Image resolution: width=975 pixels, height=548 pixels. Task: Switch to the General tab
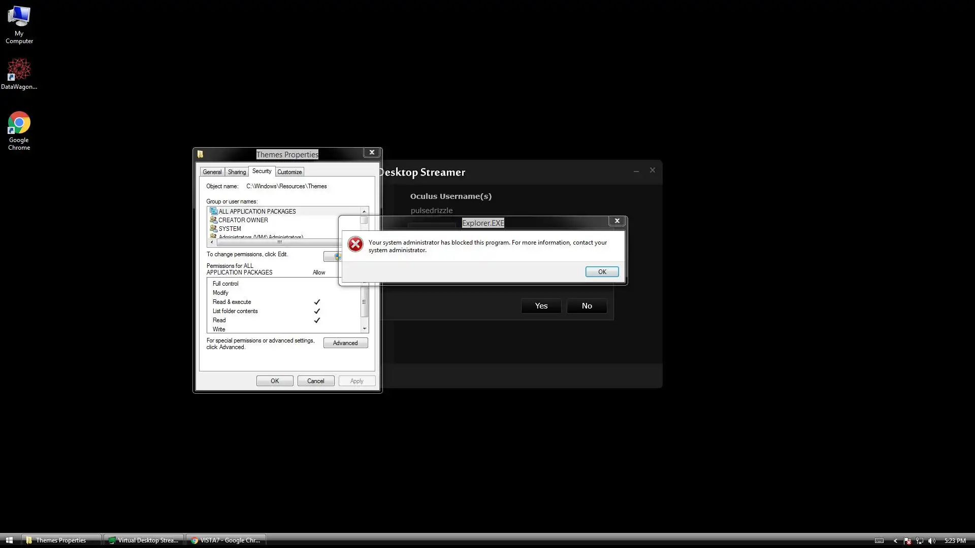[212, 172]
